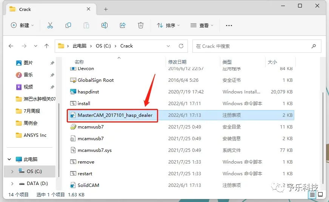Close the Crack tab
Image resolution: width=329 pixels, height=202 pixels.
pos(89,9)
